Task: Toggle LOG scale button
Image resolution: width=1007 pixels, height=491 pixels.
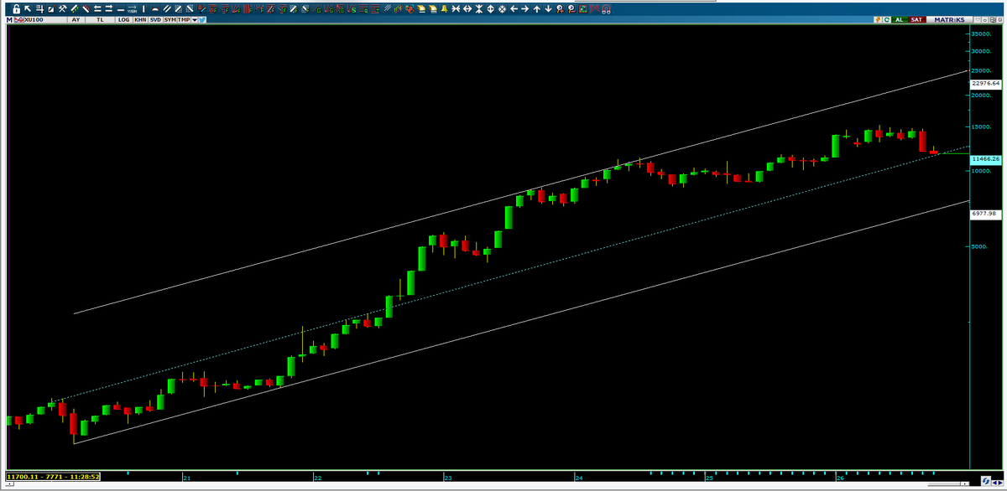Action: (123, 19)
